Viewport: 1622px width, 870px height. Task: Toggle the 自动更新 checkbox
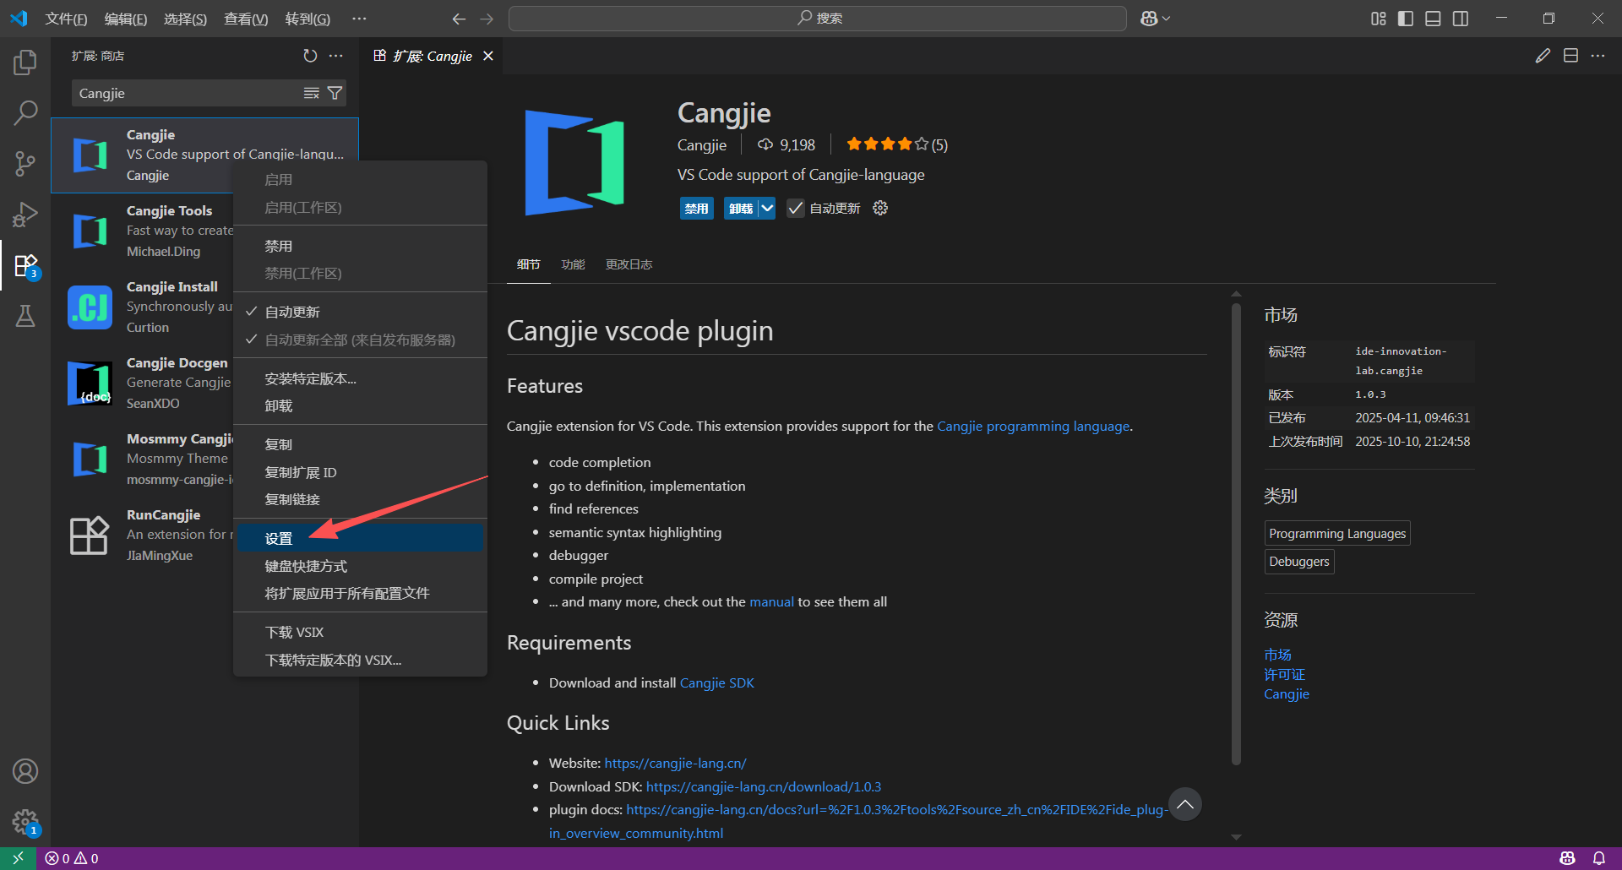795,208
